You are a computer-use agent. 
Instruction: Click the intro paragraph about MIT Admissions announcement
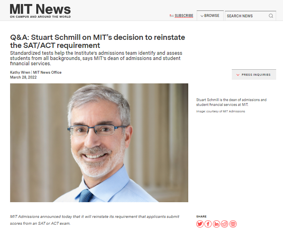coord(95,220)
